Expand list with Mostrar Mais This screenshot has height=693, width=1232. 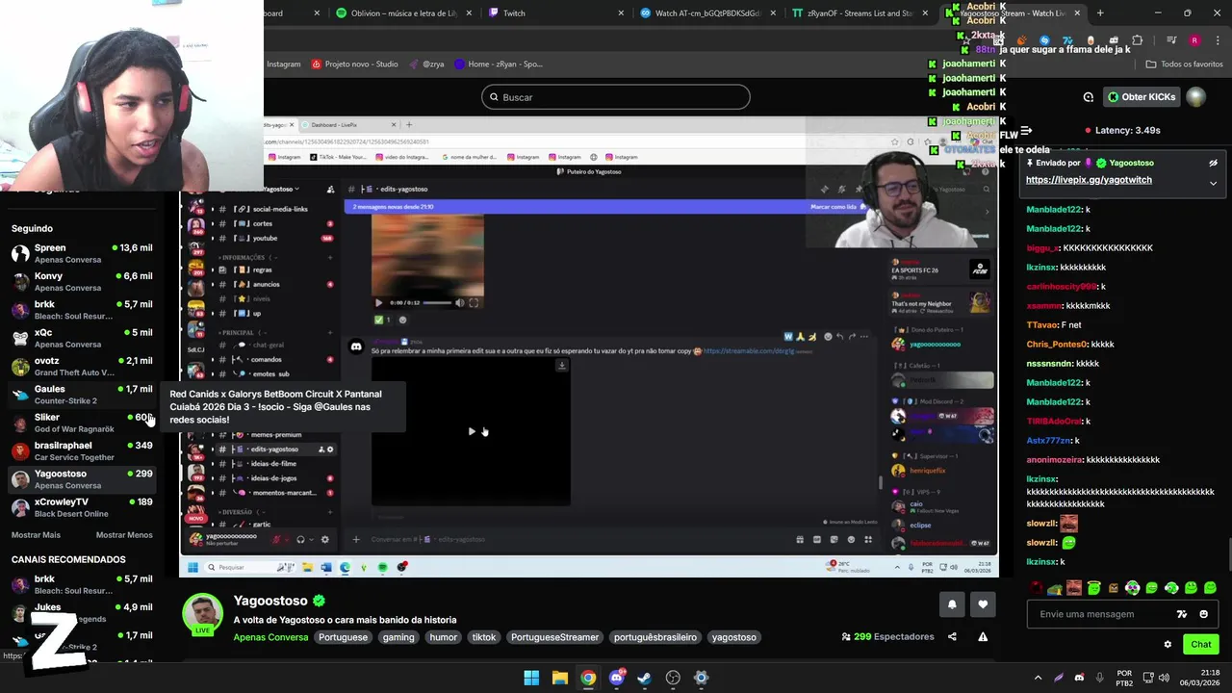point(36,535)
